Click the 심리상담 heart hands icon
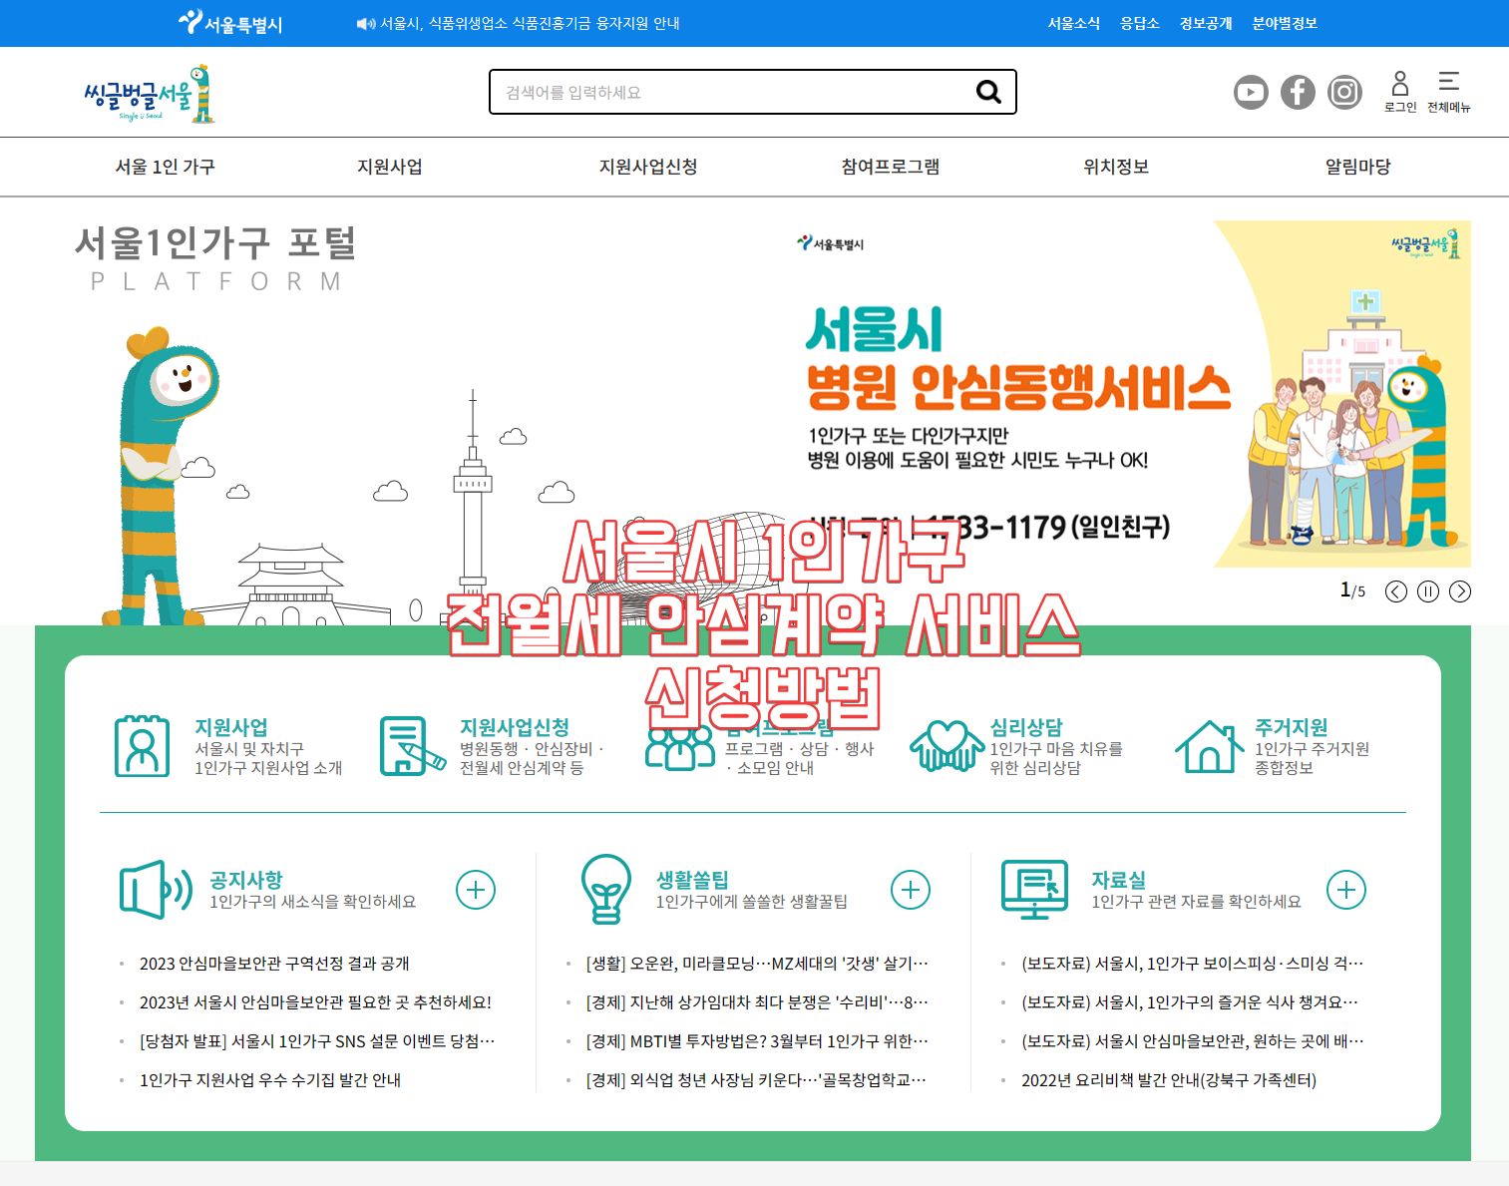 click(x=946, y=746)
